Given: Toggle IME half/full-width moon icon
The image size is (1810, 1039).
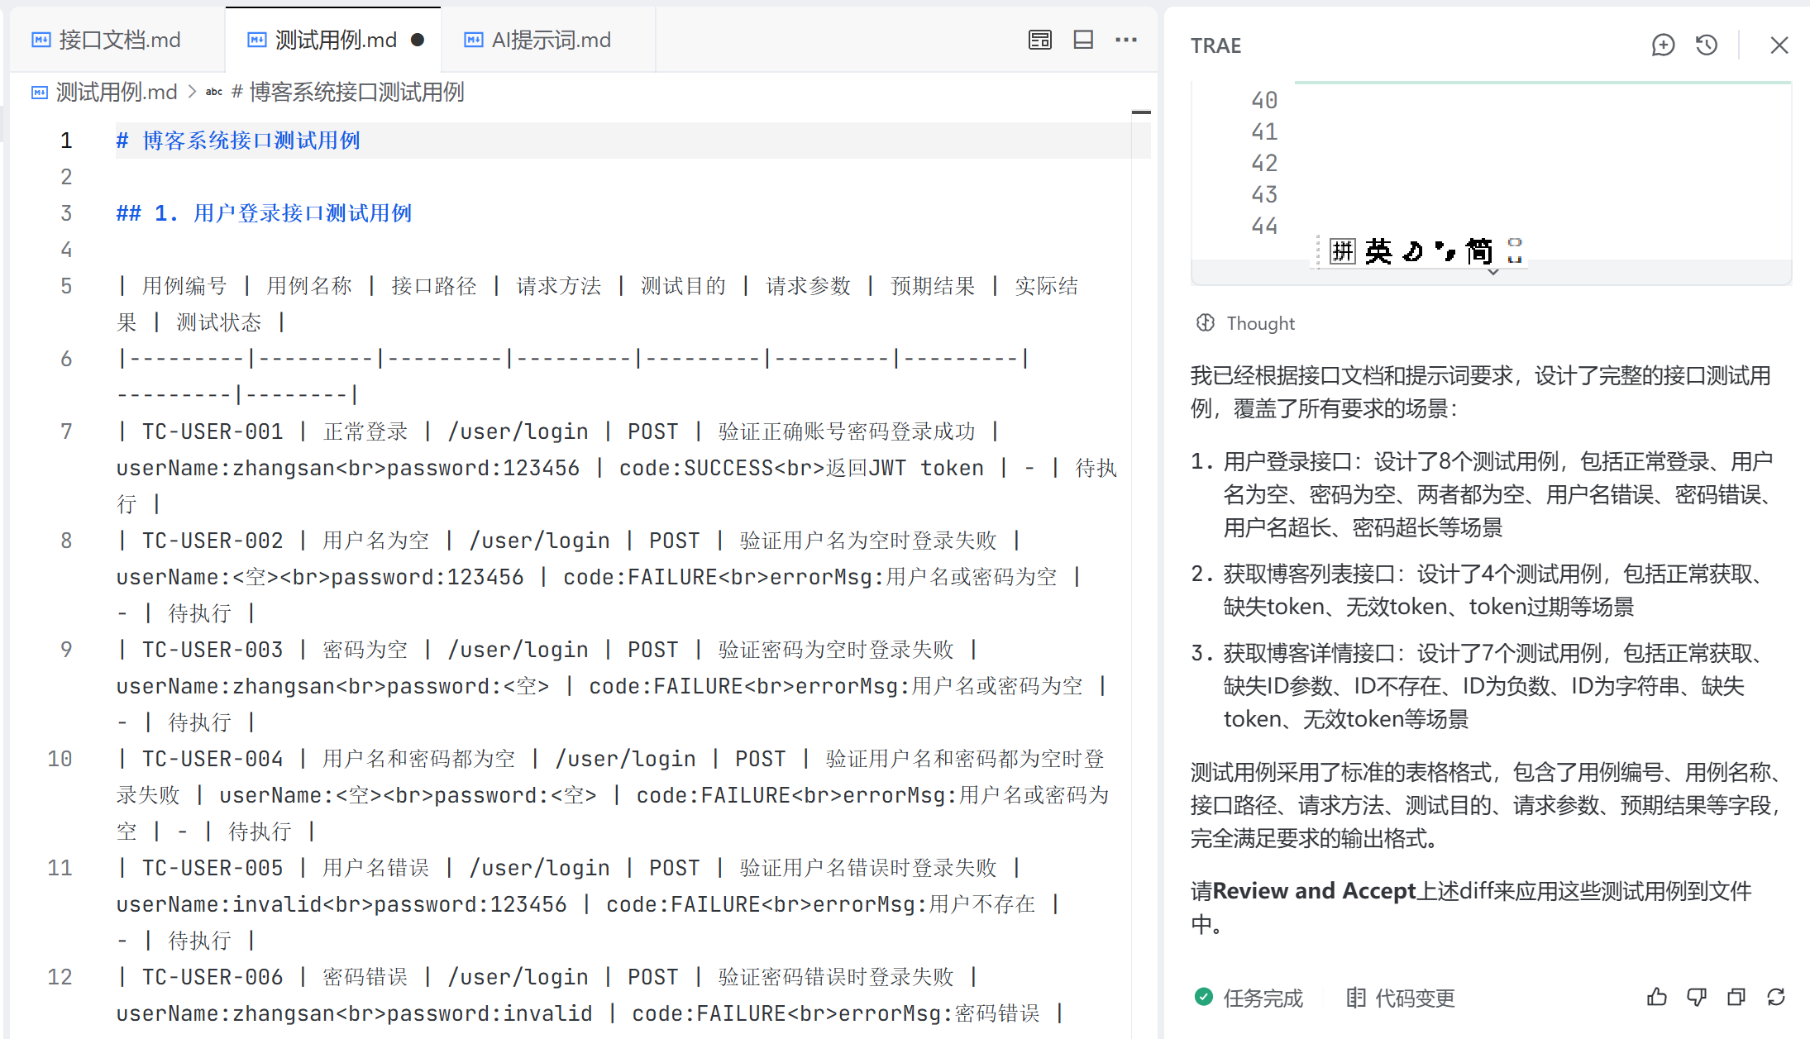Looking at the screenshot, I should click(1413, 250).
